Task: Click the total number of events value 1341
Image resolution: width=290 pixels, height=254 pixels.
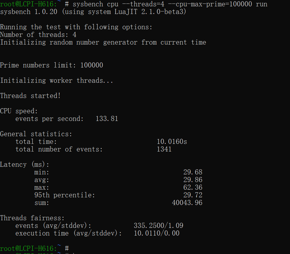Action: (x=164, y=149)
